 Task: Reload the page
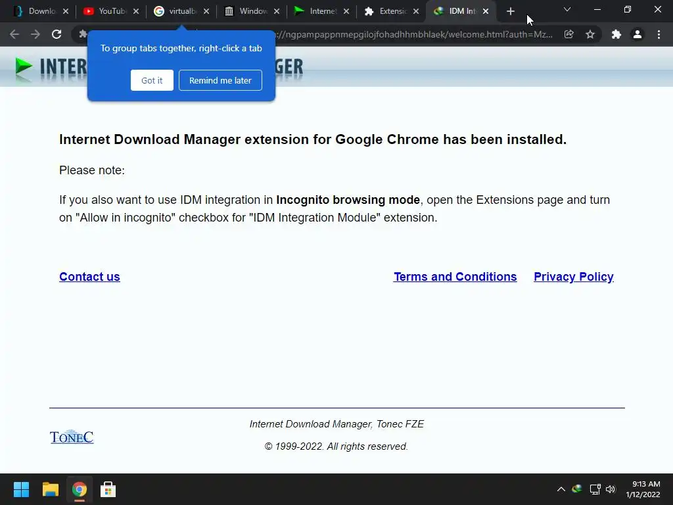57,35
